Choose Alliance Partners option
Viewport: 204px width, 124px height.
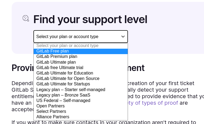tap(53, 117)
